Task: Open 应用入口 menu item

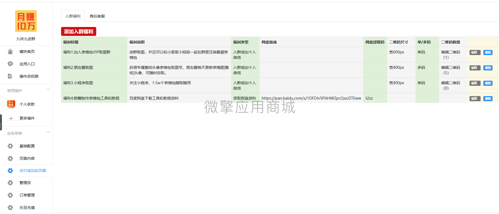Action: click(x=27, y=64)
